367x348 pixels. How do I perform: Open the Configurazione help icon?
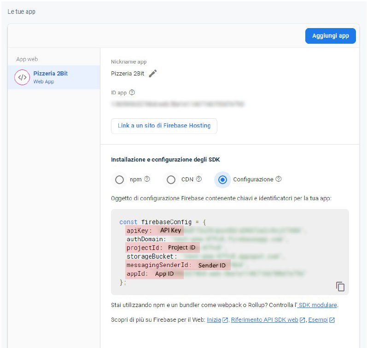click(278, 179)
